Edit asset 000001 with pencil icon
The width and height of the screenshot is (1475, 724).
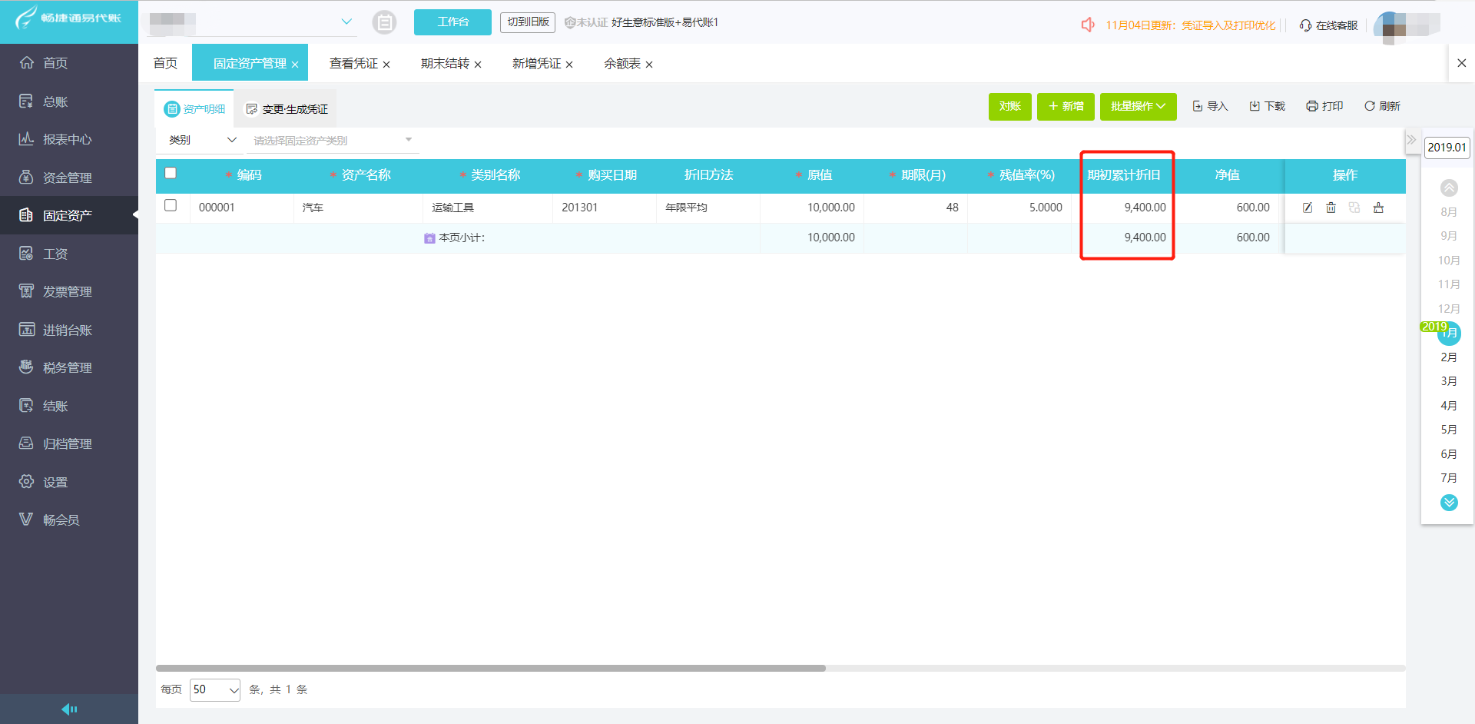(1308, 208)
